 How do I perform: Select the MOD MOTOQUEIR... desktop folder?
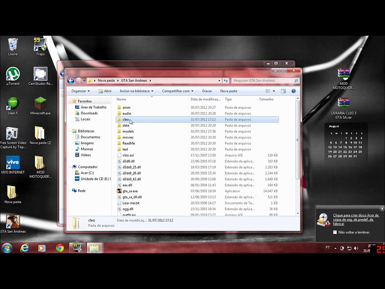pyautogui.click(x=40, y=167)
